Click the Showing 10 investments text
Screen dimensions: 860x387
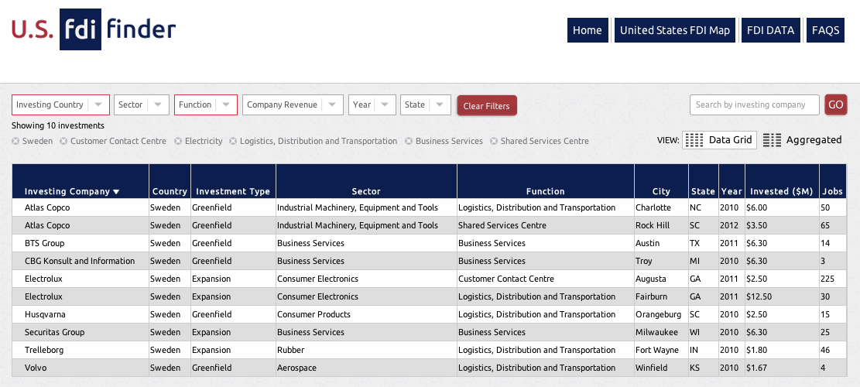tap(57, 125)
